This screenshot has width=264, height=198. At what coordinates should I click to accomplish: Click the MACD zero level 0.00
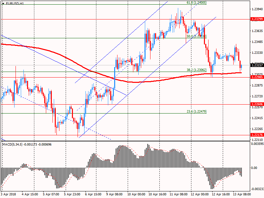point(254,168)
